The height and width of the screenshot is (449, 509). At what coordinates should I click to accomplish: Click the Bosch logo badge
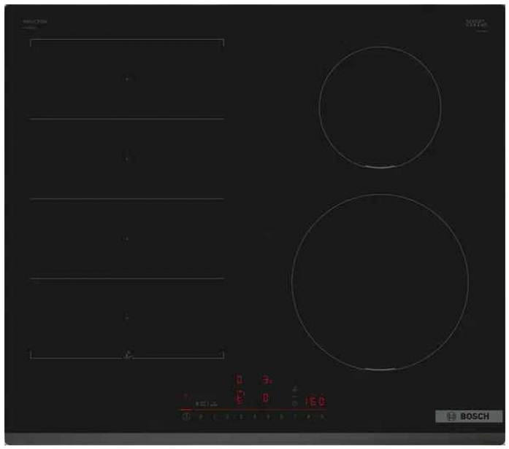pyautogui.click(x=469, y=417)
